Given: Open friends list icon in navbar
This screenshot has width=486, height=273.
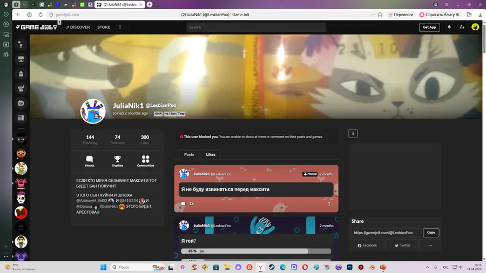Looking at the screenshot, I should [x=462, y=27].
